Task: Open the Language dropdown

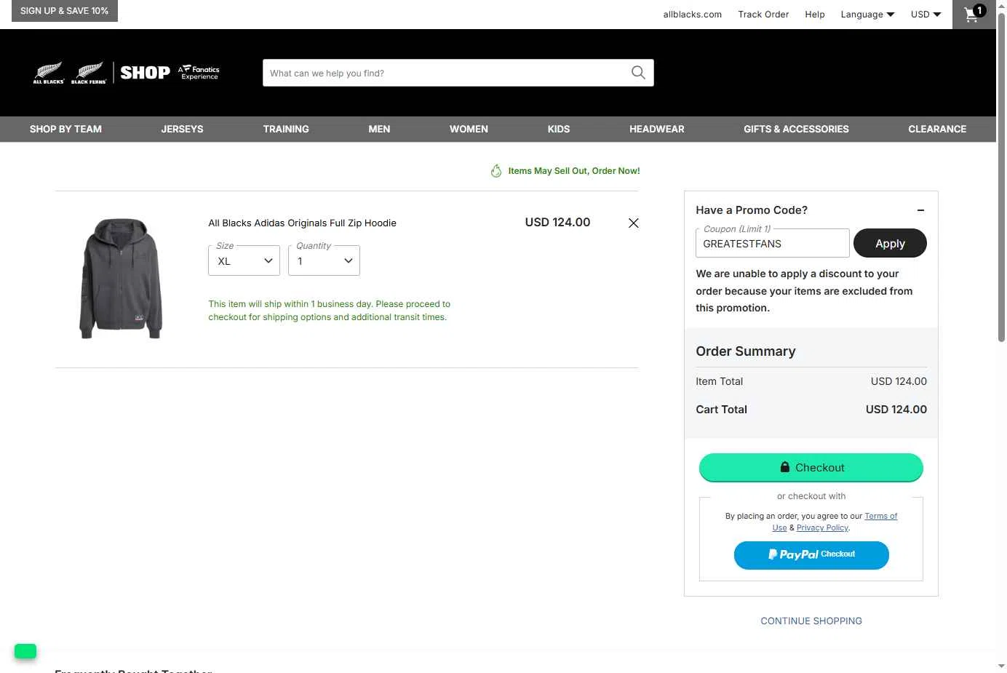Action: tap(867, 15)
